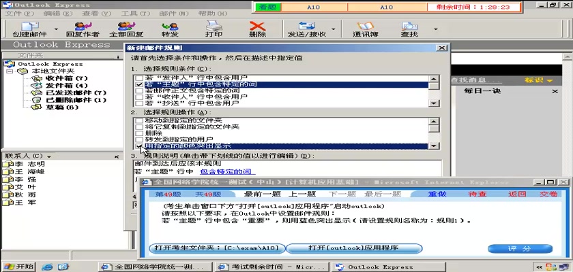This screenshot has width=573, height=272.
Task: Toggle 用指定的颜色突出显示 checkbox
Action: click(x=139, y=146)
